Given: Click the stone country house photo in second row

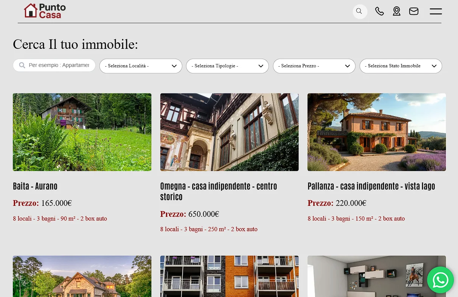Looking at the screenshot, I should coord(82,276).
